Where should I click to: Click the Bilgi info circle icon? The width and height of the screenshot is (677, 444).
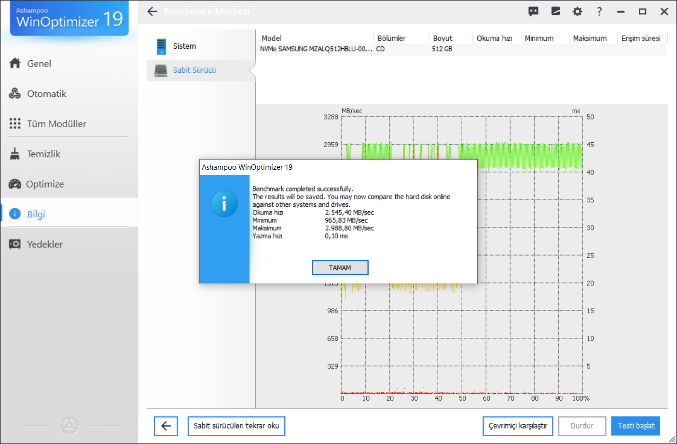(15, 214)
